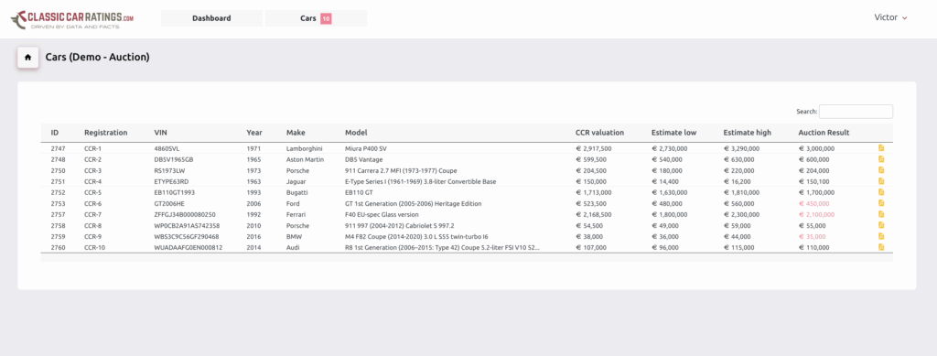Sort table by CCR valuation column
Viewport: 937px width, 356px height.
click(x=599, y=133)
